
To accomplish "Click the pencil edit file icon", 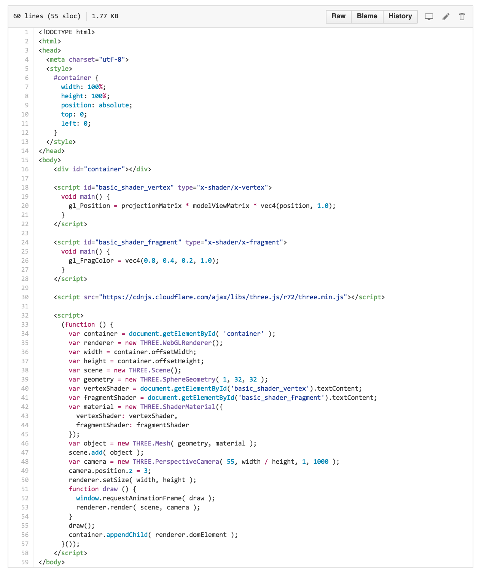I will (x=446, y=16).
